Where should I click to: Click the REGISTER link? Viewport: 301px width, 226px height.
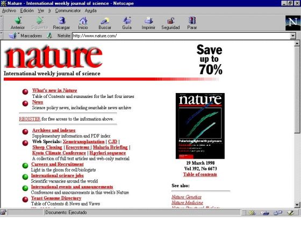point(30,119)
